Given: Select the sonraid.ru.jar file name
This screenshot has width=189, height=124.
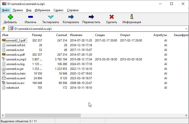Looking at the screenshot, I should point(15,69).
